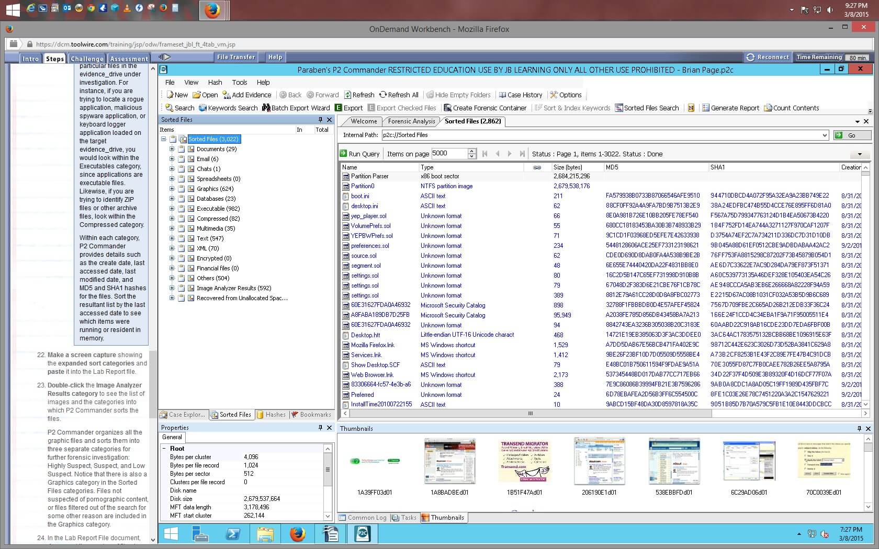Click the Generate Report button
Image resolution: width=879 pixels, height=549 pixels.
pos(730,108)
